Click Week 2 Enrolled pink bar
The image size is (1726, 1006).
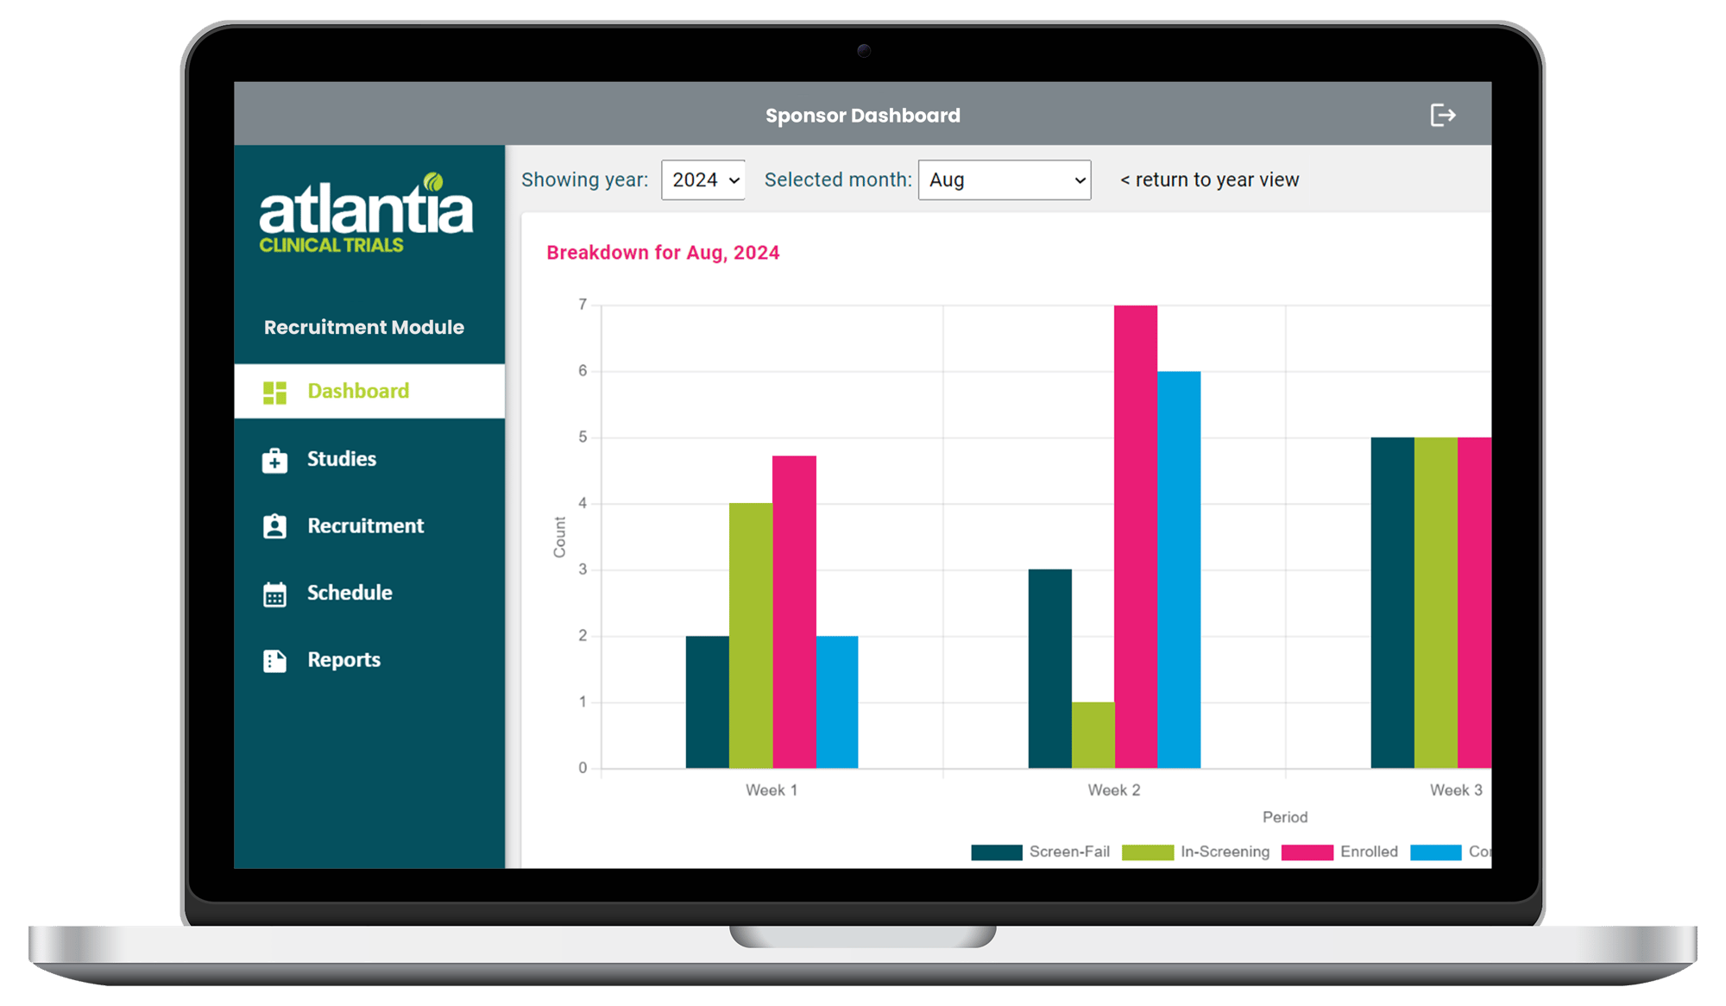1136,537
